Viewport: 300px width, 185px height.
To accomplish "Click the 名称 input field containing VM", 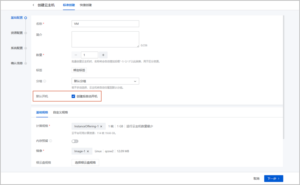I will [x=105, y=24].
